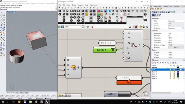Open the File menu in Grasshopper

click(x=60, y=5)
